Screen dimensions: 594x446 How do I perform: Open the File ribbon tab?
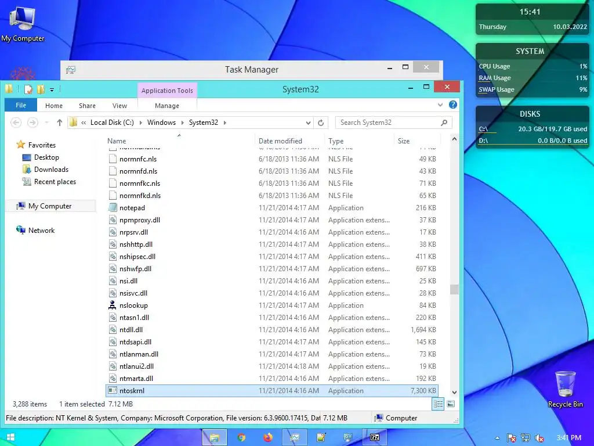pos(21,106)
